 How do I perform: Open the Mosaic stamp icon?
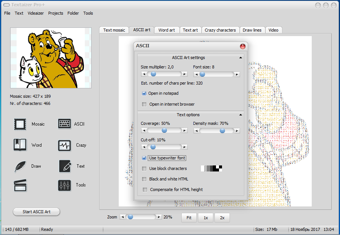click(20, 124)
